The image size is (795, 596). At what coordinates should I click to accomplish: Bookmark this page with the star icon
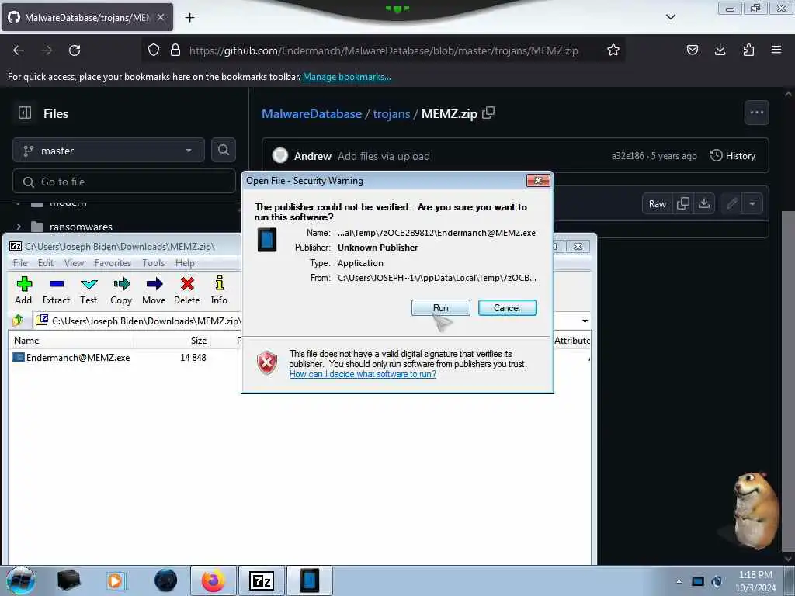coord(613,50)
